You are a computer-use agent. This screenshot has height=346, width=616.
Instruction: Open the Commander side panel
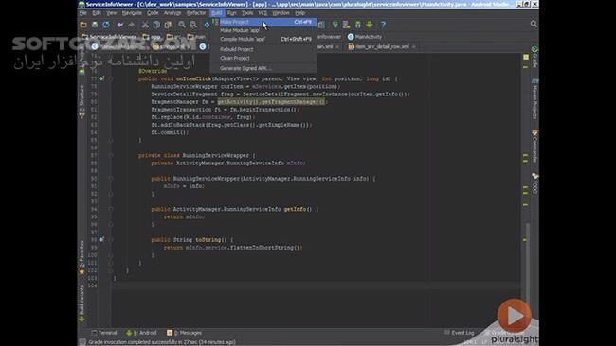point(534,146)
